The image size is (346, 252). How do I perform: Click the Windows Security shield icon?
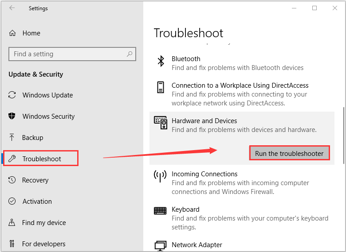(12, 116)
